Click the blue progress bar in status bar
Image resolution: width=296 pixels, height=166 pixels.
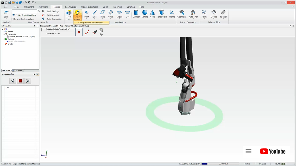coord(204,164)
